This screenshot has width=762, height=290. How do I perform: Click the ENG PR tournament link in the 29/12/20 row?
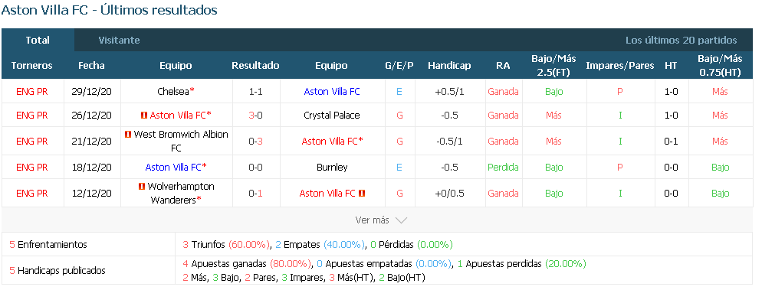pyautogui.click(x=32, y=91)
